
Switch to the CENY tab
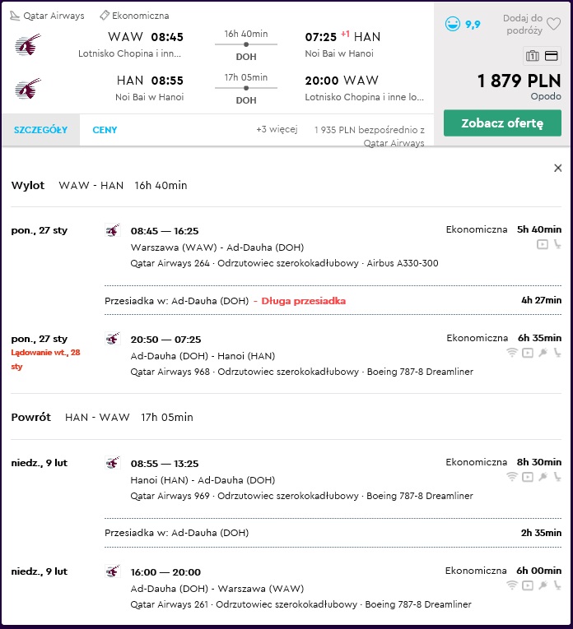(x=105, y=130)
